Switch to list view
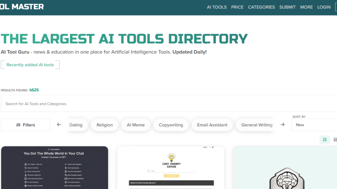Viewport: 337px width, 189px height. coord(335,140)
